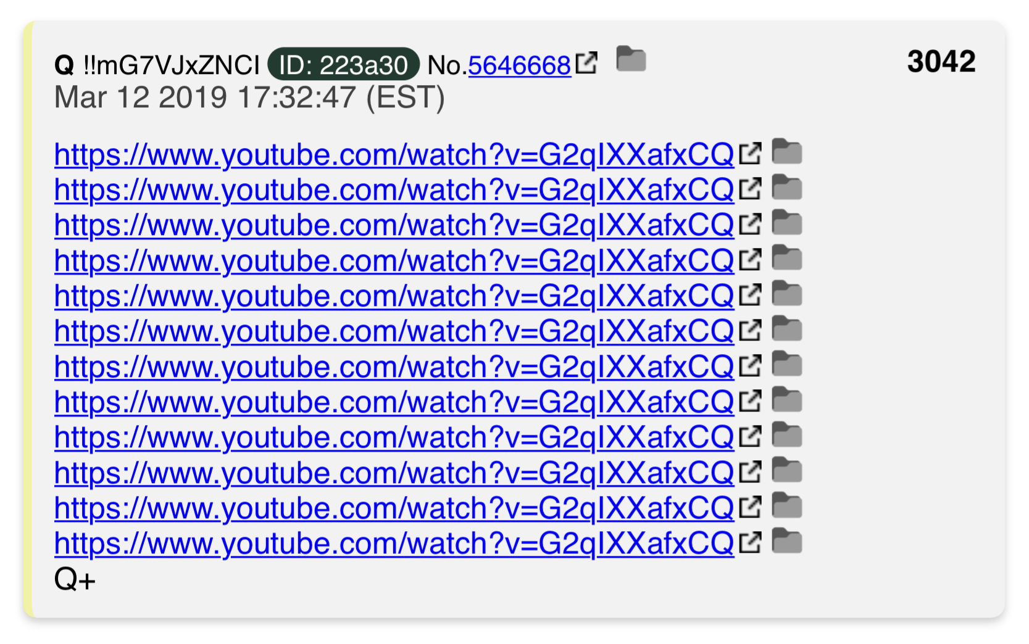1029x644 pixels.
Task: Click external-link icon beside post number 5646668
Action: (x=586, y=63)
